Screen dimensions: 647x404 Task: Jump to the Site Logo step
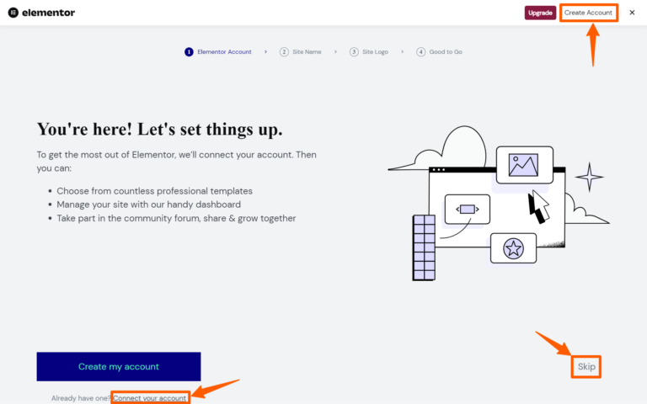point(376,52)
